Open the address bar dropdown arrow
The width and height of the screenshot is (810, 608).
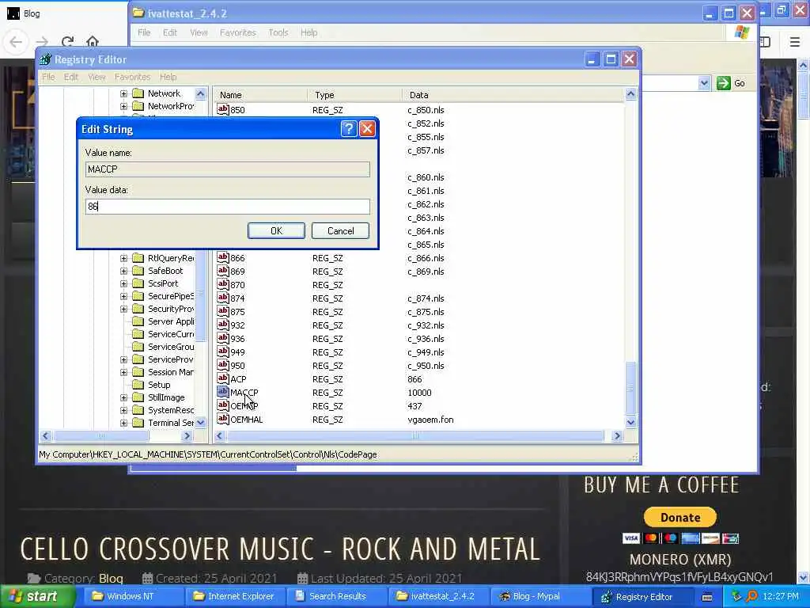click(x=703, y=82)
